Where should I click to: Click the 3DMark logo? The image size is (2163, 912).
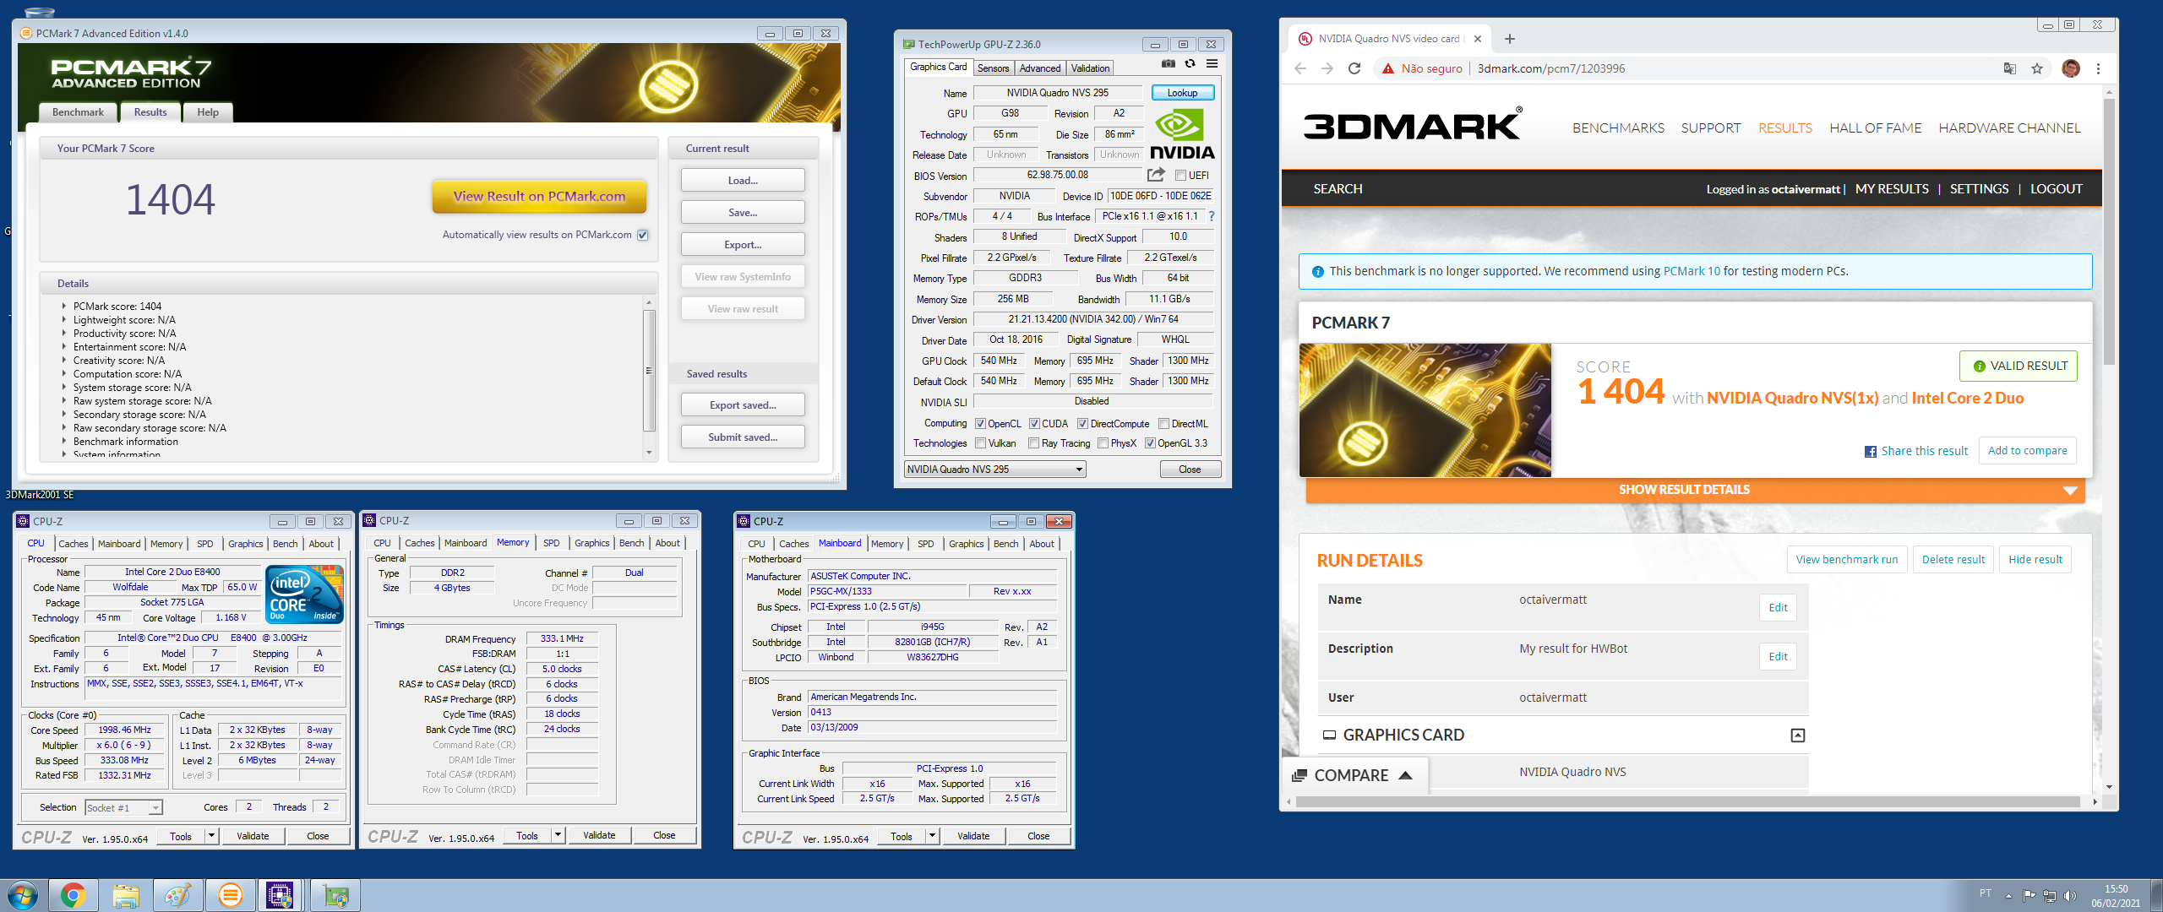pos(1413,125)
